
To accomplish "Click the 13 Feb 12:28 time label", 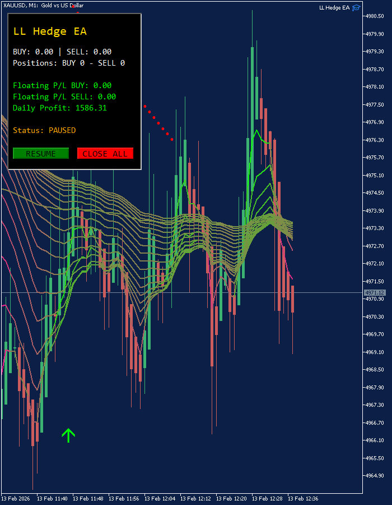I will 267,499.
